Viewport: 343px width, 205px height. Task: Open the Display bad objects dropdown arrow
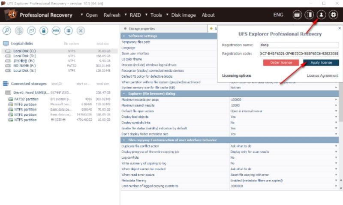(336, 117)
